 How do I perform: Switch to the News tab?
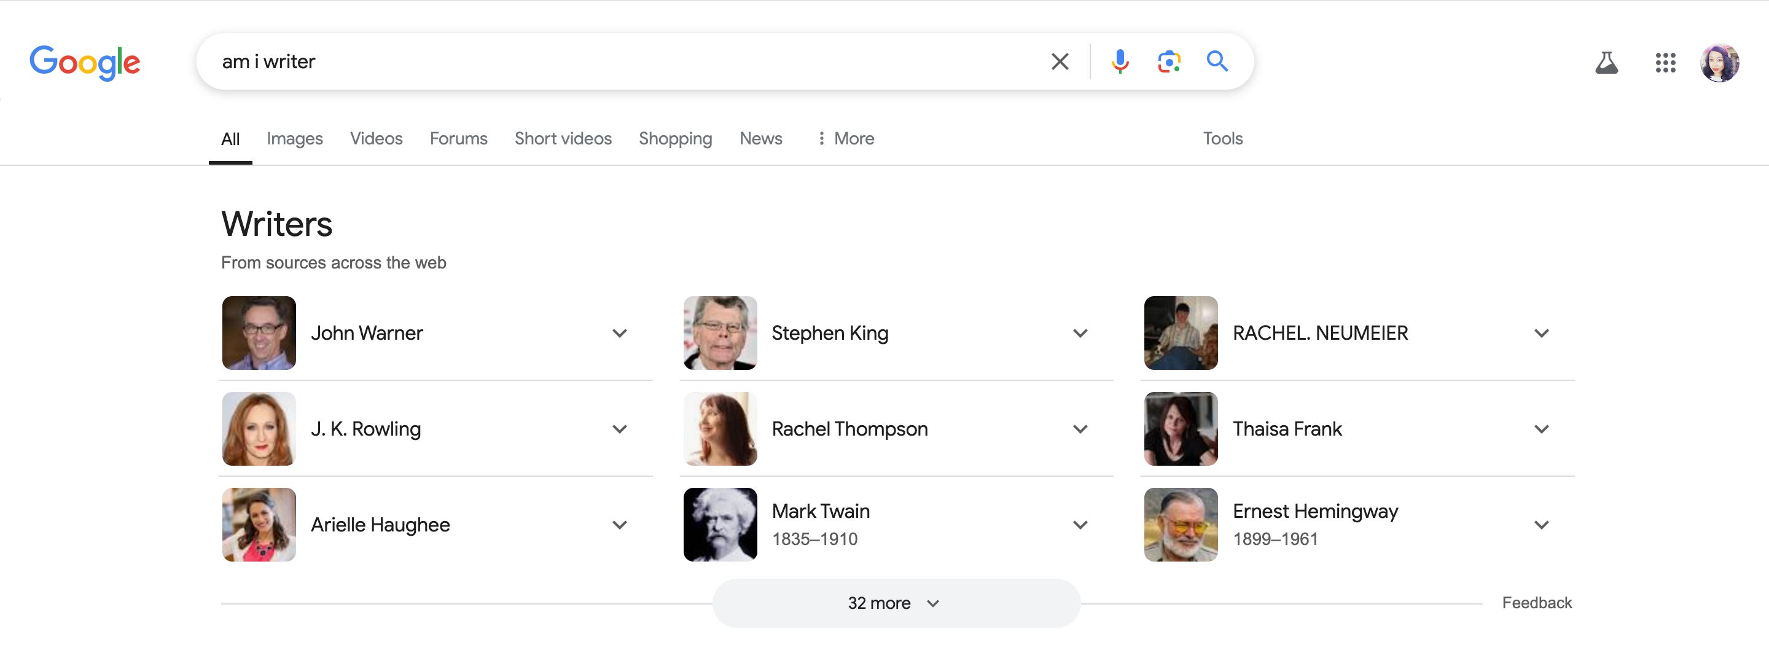point(761,139)
